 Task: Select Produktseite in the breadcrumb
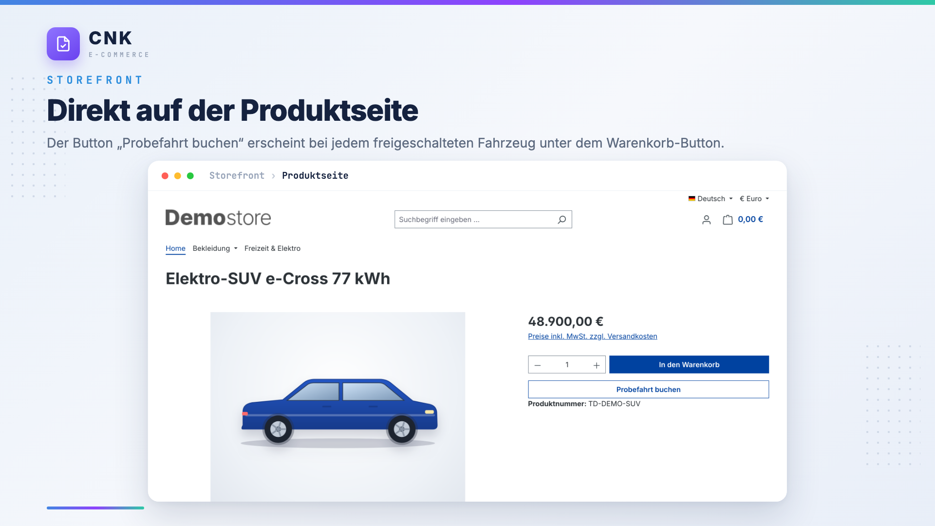[x=315, y=175]
